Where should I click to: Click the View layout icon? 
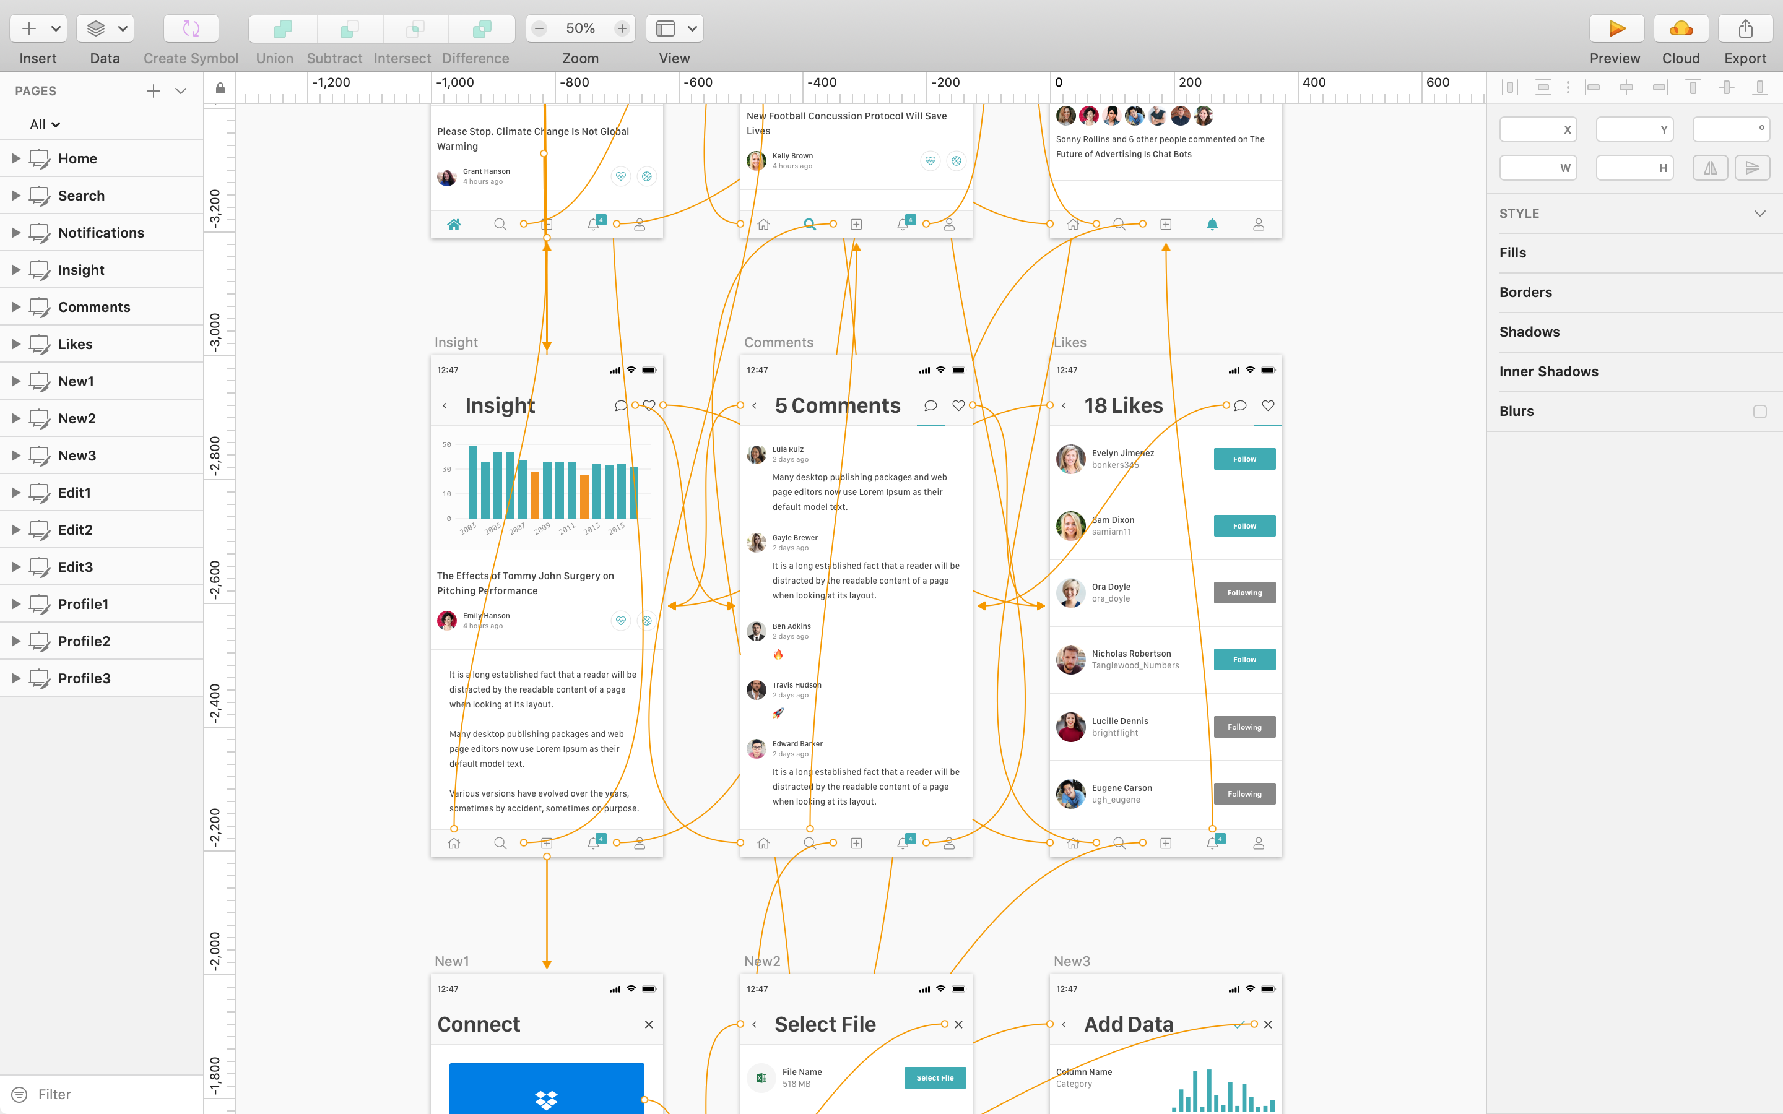click(x=666, y=28)
